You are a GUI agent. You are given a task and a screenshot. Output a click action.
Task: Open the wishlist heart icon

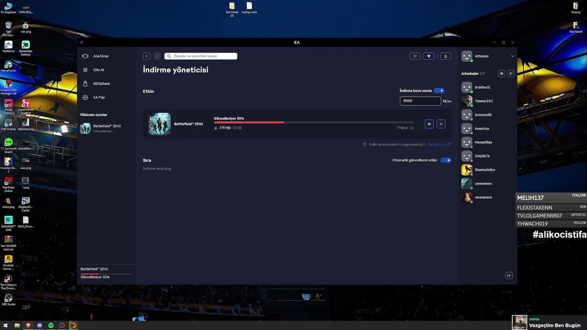click(x=415, y=56)
